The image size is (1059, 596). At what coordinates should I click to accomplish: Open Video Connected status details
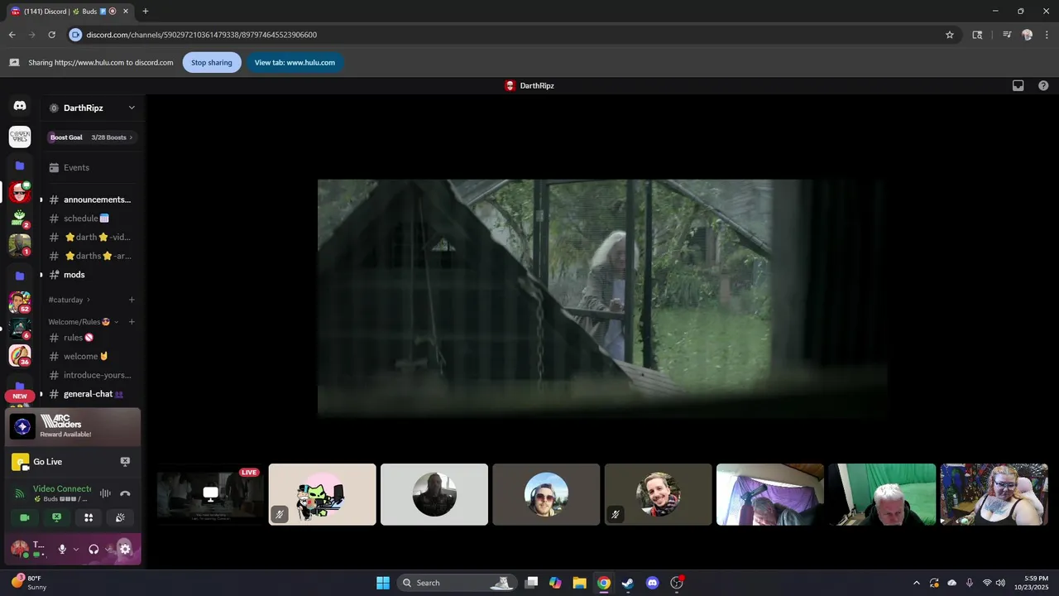pyautogui.click(x=62, y=489)
